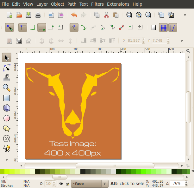Click the horizontal canvas scrollbar thumb
Viewport: 194px width, 188px height.
pos(115,166)
